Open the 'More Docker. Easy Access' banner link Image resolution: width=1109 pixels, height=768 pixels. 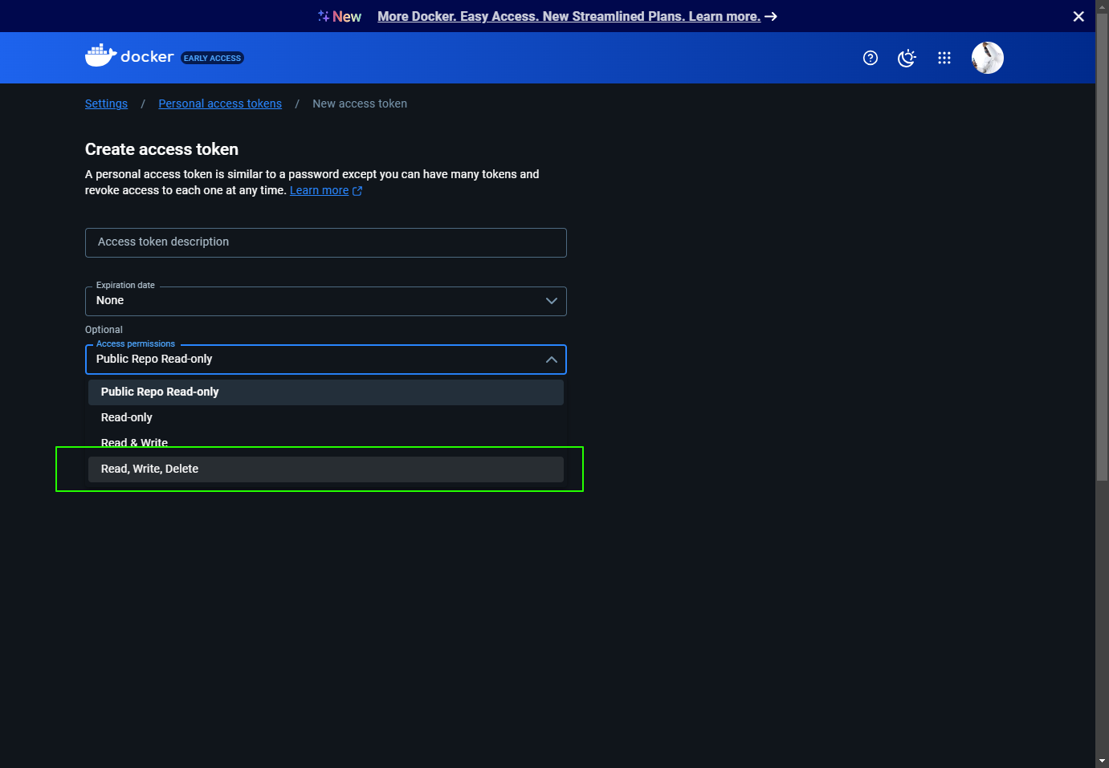569,16
